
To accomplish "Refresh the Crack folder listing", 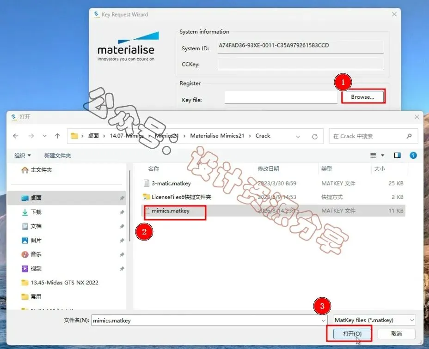I will (x=315, y=136).
